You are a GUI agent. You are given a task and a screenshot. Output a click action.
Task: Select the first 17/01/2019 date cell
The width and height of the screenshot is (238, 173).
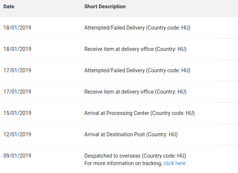tap(17, 70)
